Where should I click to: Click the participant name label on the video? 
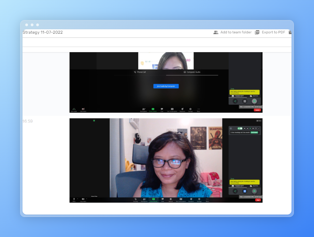pyautogui.click(x=94, y=196)
